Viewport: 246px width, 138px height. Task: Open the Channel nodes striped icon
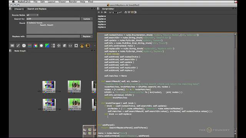(x=30, y=46)
